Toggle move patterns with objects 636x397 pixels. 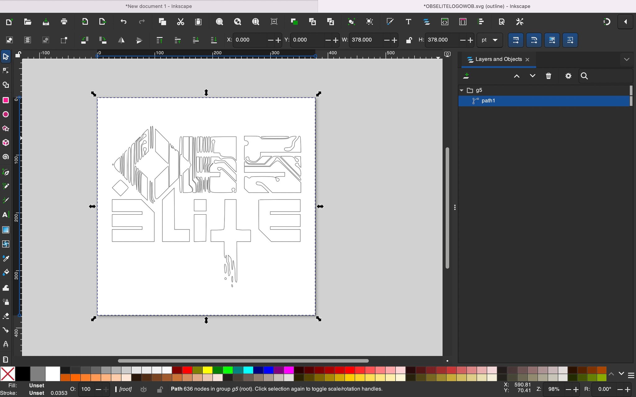(x=570, y=40)
